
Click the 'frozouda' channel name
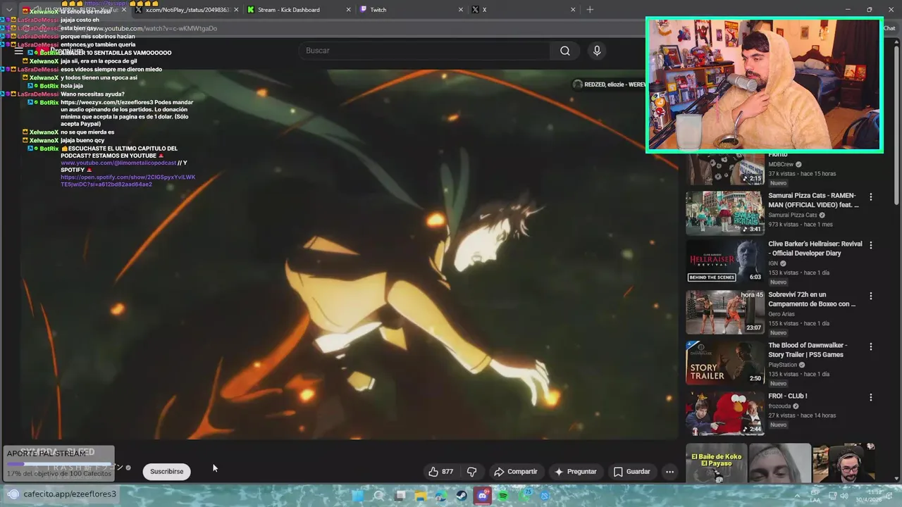pyautogui.click(x=779, y=406)
